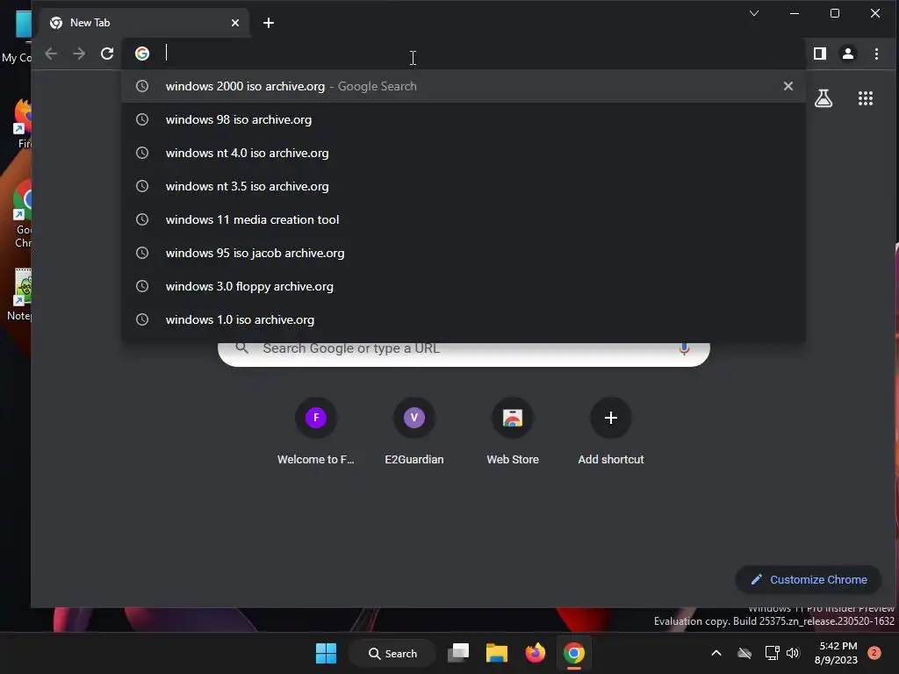
Task: Open a new tab with the plus button
Action: click(x=269, y=23)
